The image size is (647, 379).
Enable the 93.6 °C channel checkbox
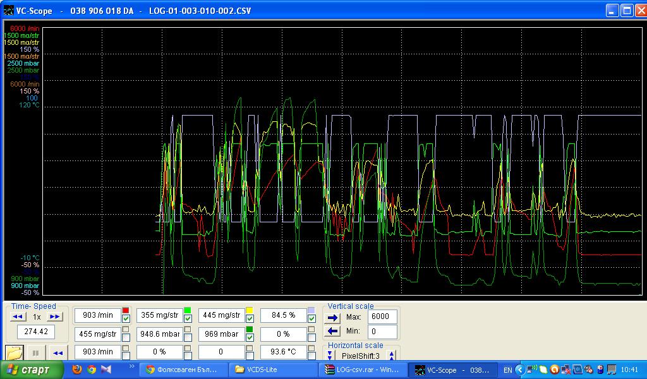[x=311, y=356]
